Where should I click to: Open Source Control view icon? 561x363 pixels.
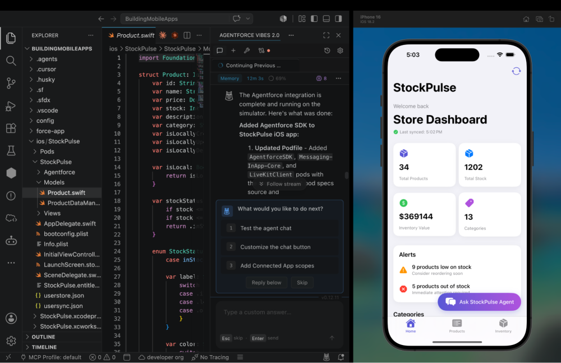point(11,83)
